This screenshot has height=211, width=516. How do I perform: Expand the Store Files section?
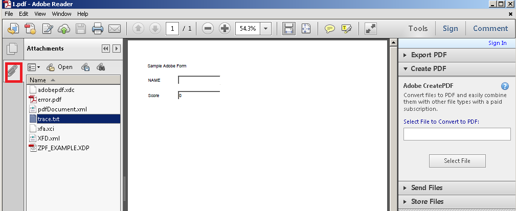pyautogui.click(x=457, y=201)
